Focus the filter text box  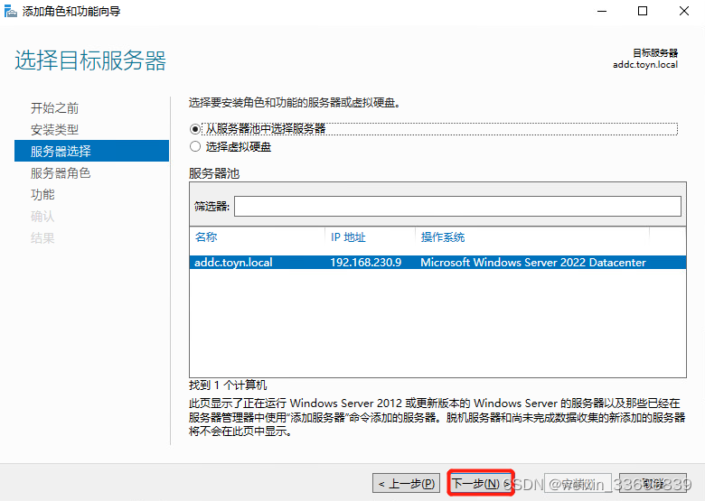click(457, 206)
